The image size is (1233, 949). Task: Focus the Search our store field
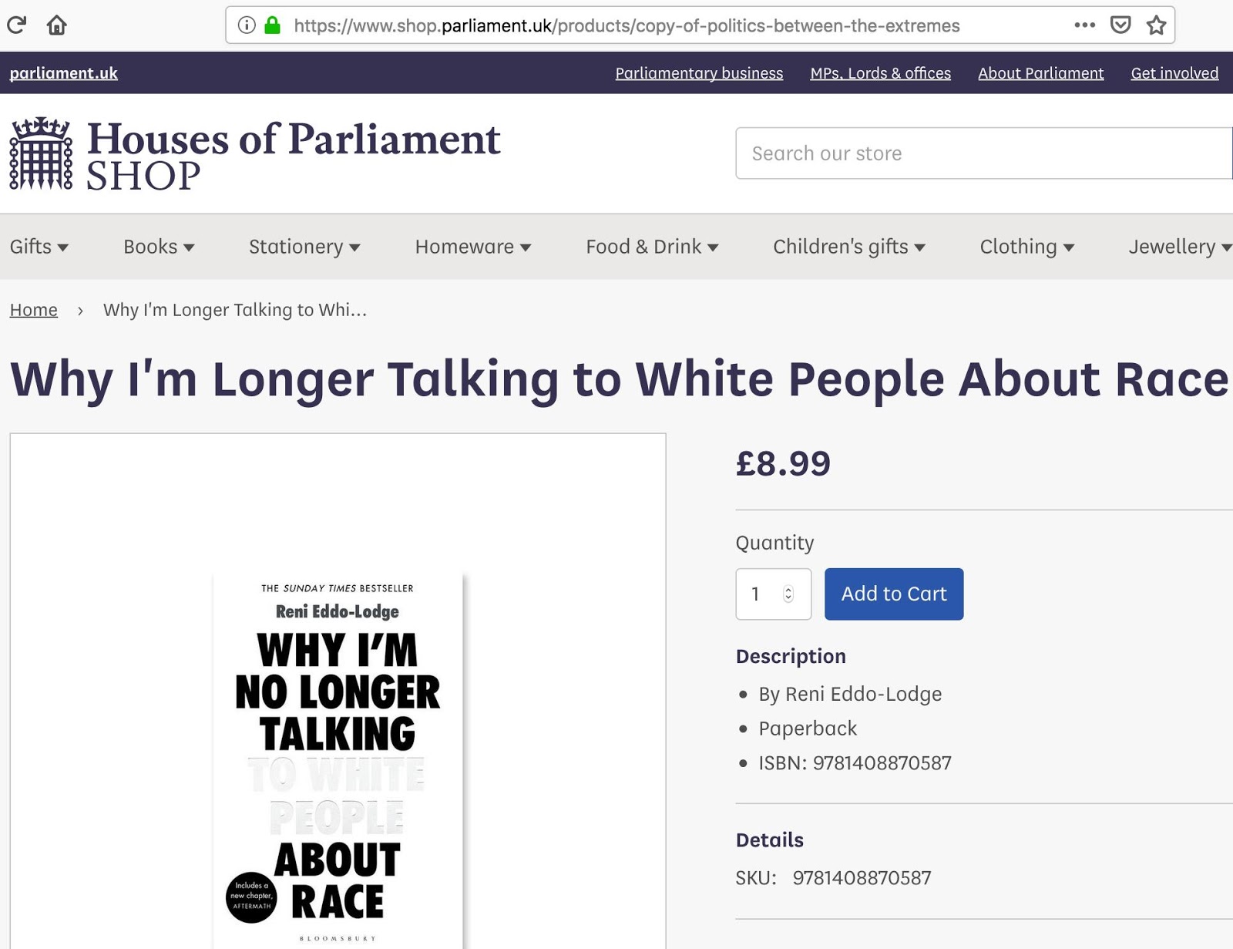(984, 153)
